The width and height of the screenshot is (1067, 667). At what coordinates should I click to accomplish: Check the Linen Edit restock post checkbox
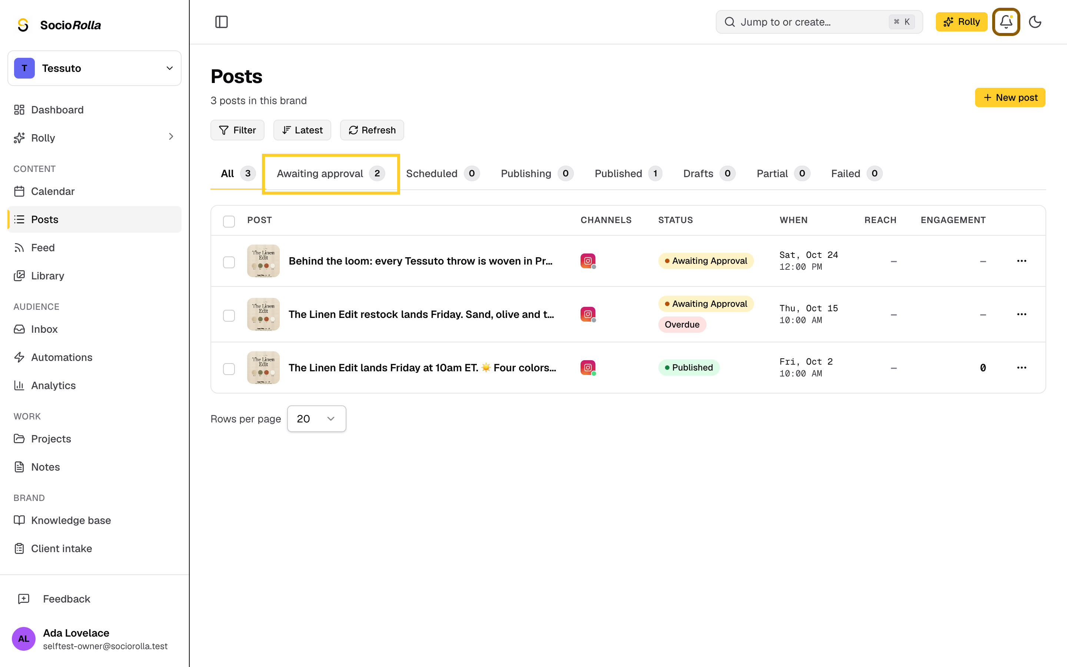pos(229,315)
